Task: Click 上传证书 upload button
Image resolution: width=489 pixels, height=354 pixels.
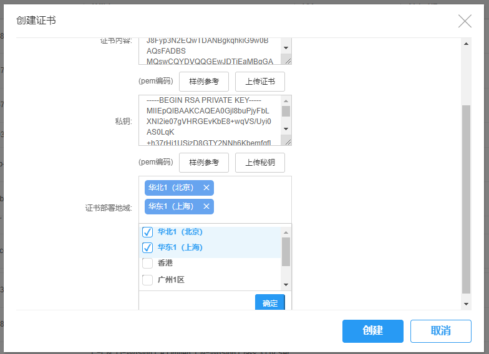Action: point(260,81)
